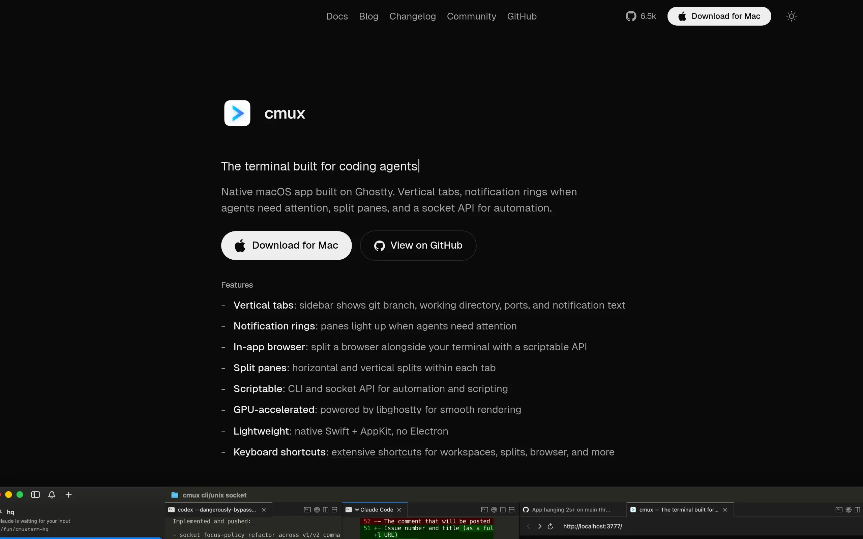Reload the localhost:3777 page

pos(550,526)
